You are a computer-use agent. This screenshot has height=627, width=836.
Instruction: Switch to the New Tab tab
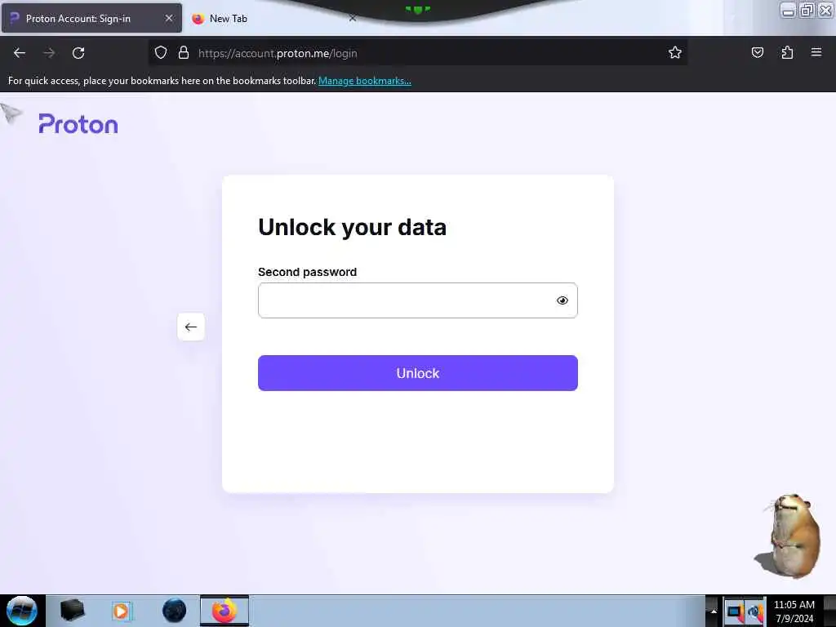(x=229, y=19)
